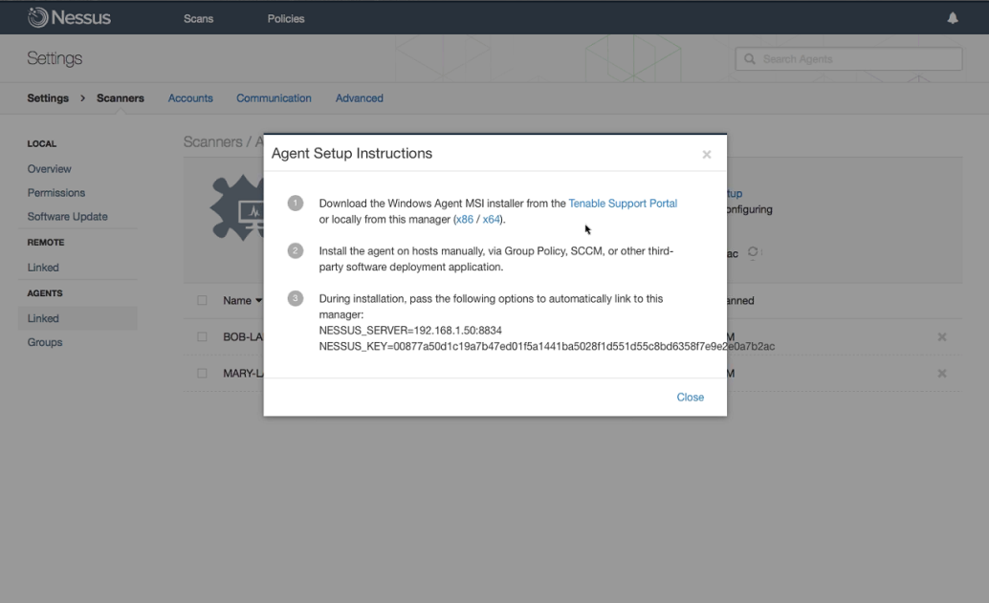Switch to the Communication tab

(x=274, y=98)
